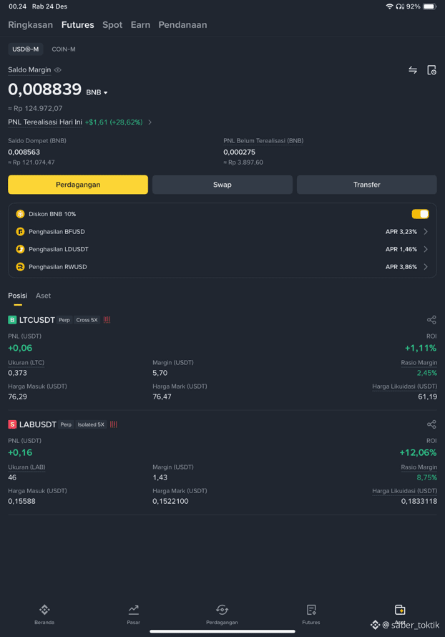Select the Futures top tab
Viewport: 445px width, 637px height.
click(x=77, y=25)
